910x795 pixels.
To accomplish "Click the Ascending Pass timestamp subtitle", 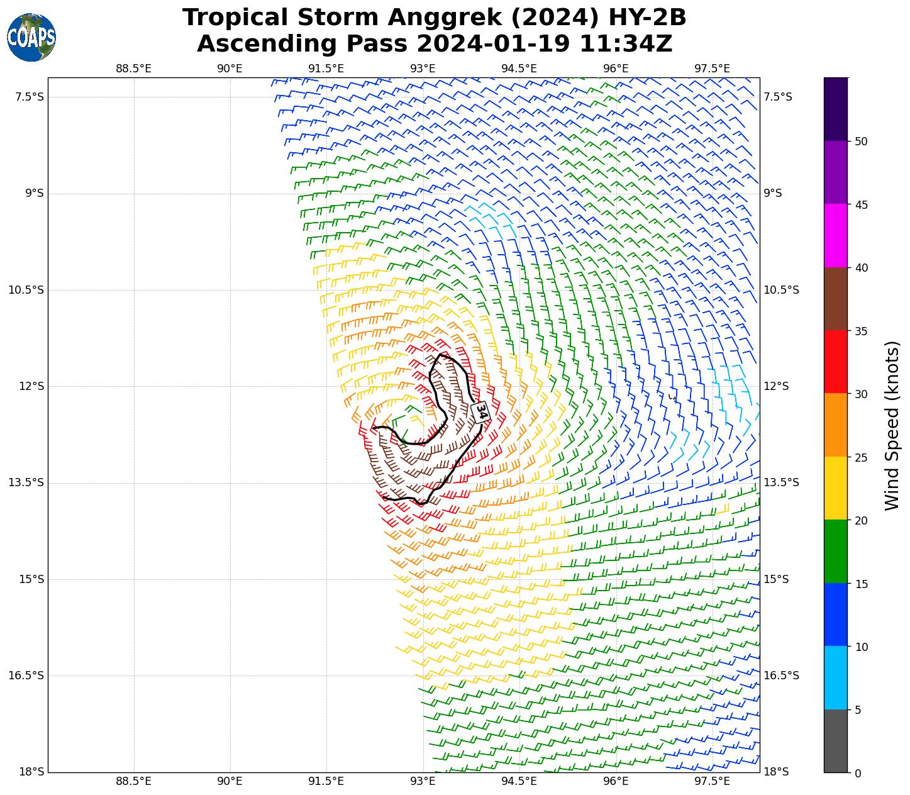I will [x=434, y=44].
